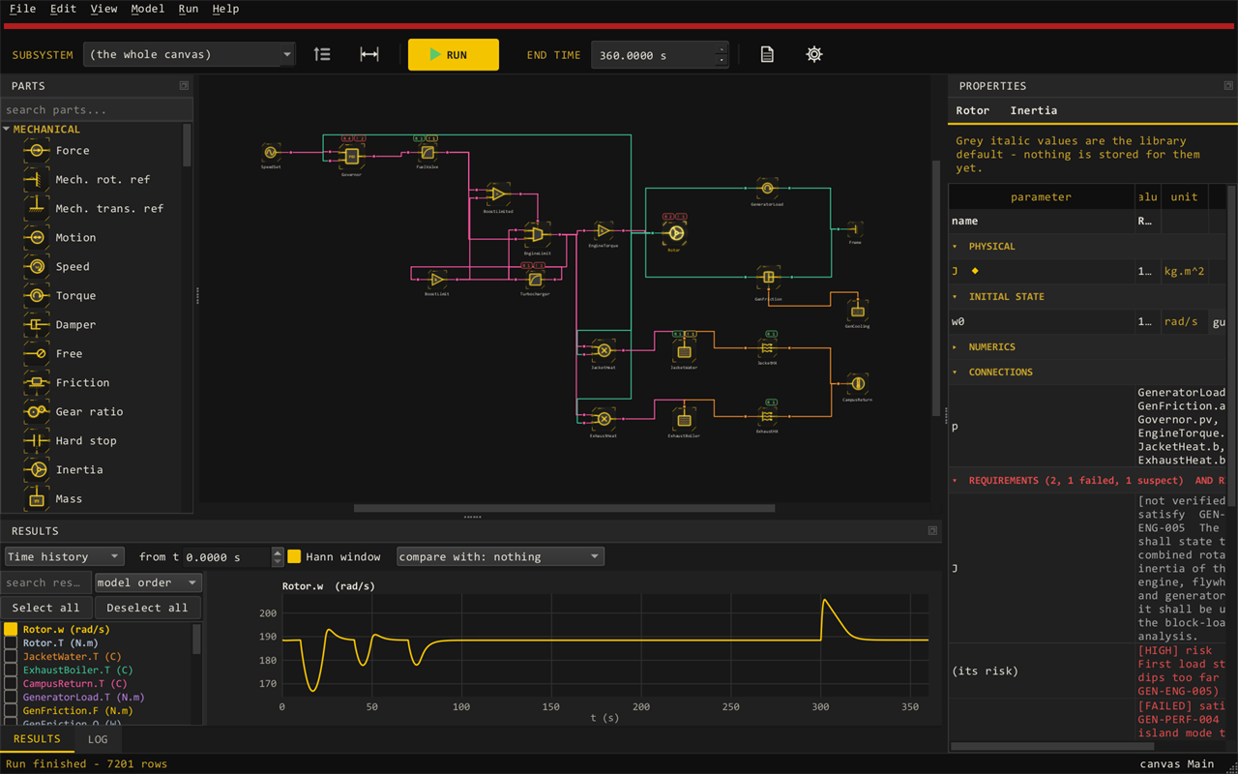Choose the Gear ratio part icon
Viewport: 1238px width, 774px height.
pos(37,412)
